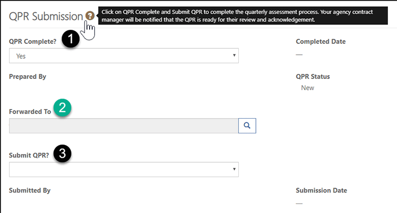
Task: Click the QPR Status value New
Action: click(307, 88)
